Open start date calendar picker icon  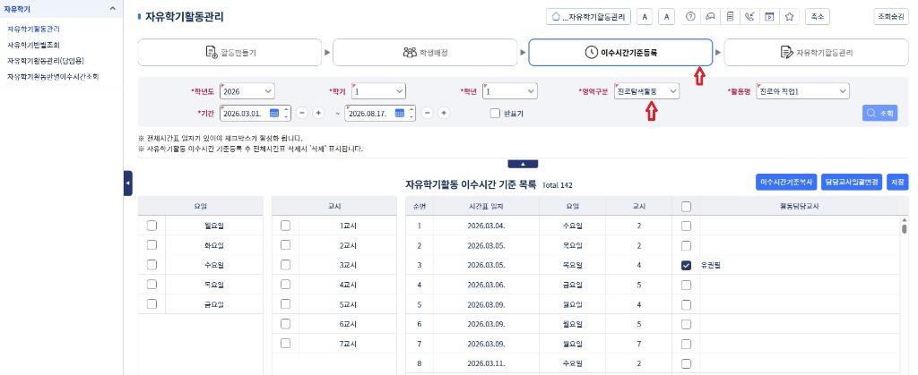point(274,114)
